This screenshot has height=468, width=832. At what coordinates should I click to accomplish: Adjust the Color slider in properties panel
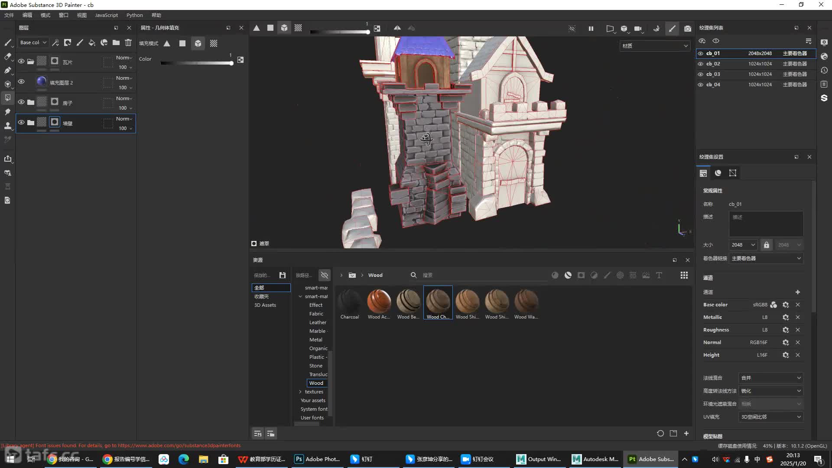tap(197, 63)
